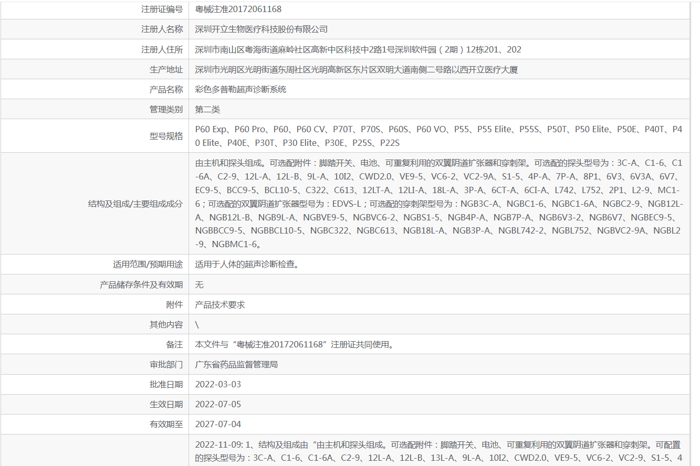Click the 生产地址 label
Image resolution: width=700 pixels, height=466 pixels.
[166, 69]
